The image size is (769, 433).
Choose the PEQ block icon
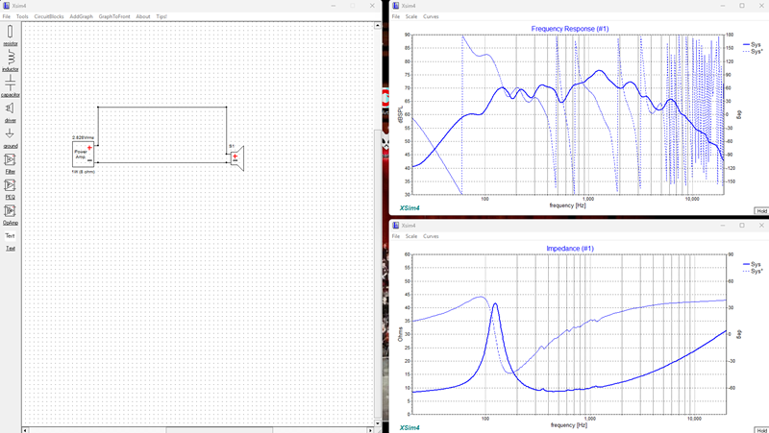pyautogui.click(x=10, y=185)
